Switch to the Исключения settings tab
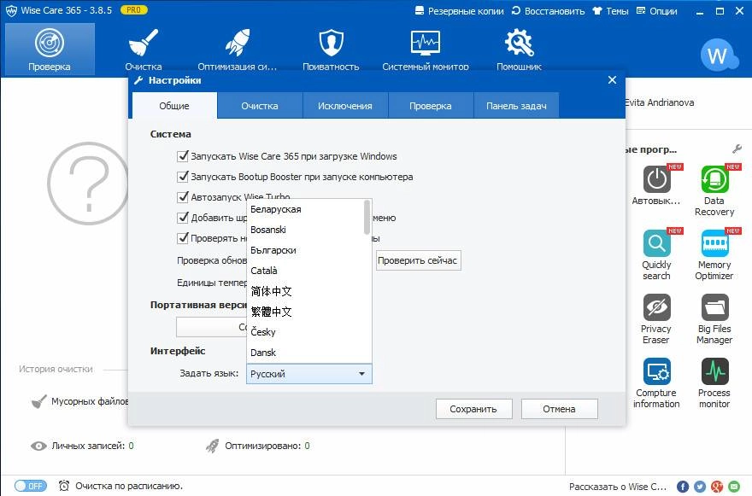 pos(345,106)
